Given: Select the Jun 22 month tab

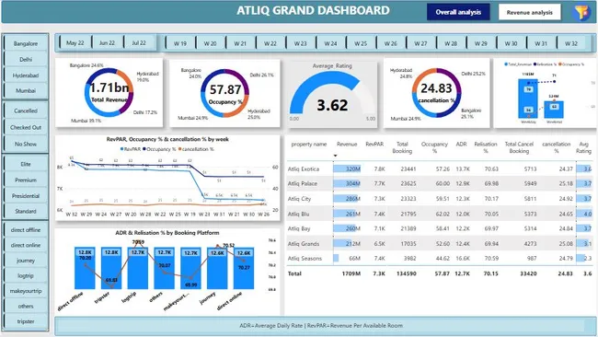Looking at the screenshot, I should (107, 42).
